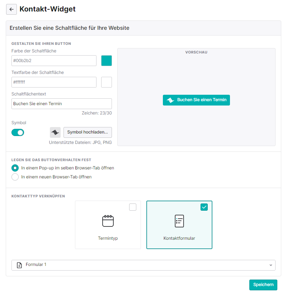Image resolution: width=287 pixels, height=295 pixels.
Task: Click the #00b2b2 color hex field
Action: 54,61
